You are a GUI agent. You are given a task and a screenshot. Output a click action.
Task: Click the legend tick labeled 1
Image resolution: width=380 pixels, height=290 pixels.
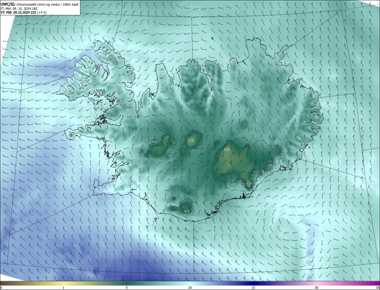64,288
